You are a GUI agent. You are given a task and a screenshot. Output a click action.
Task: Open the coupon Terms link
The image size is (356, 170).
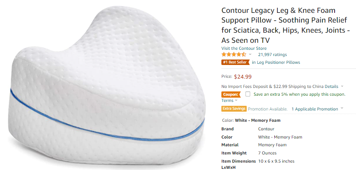(227, 100)
